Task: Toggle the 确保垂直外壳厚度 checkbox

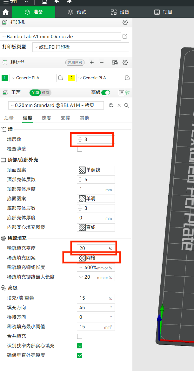Action: (x=80, y=355)
